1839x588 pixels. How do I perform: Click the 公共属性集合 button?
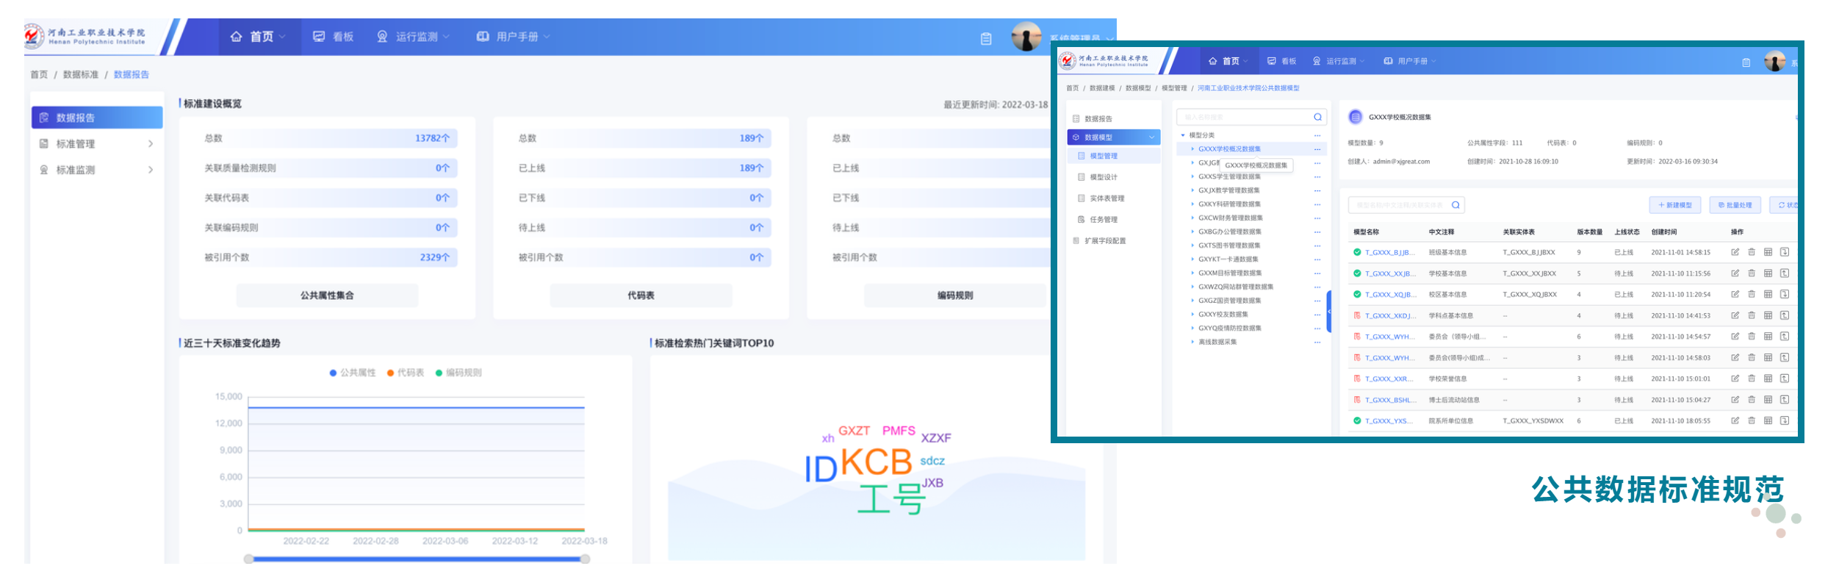[x=327, y=295]
